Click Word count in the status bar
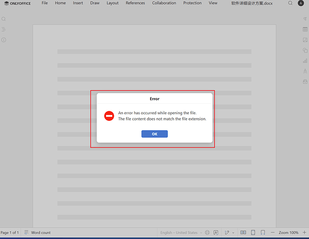The width and height of the screenshot is (309, 239). click(x=37, y=233)
